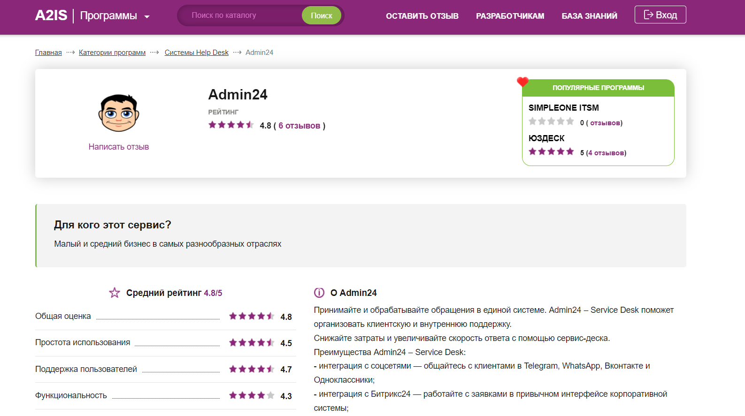Click the ПОПУЛЯРНЫЕ ПРОГРАММЫ header
This screenshot has width=745, height=416.
(598, 88)
